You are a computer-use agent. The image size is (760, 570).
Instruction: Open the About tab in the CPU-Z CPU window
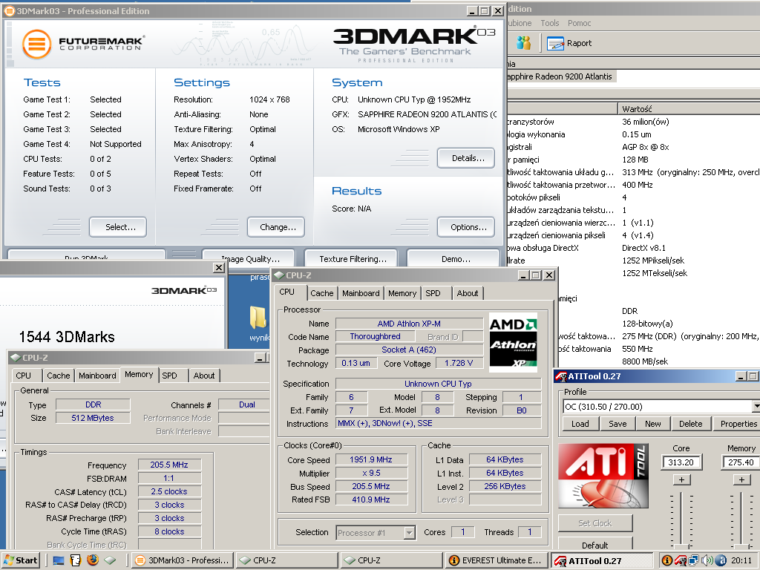468,293
